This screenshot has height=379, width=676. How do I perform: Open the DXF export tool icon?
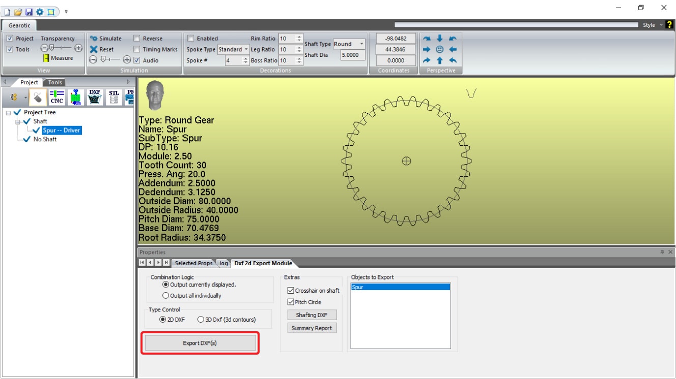(95, 97)
